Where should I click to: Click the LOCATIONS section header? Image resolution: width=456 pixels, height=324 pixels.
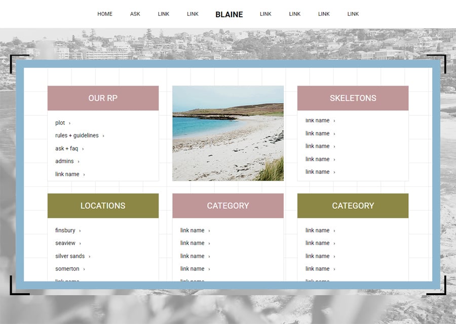(x=103, y=206)
